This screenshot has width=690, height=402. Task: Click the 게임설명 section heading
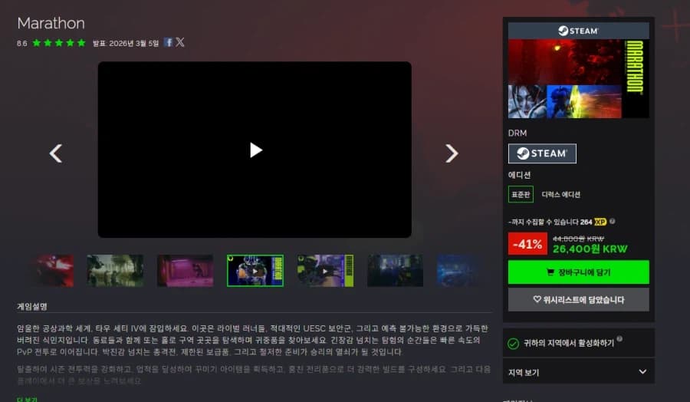[32, 306]
